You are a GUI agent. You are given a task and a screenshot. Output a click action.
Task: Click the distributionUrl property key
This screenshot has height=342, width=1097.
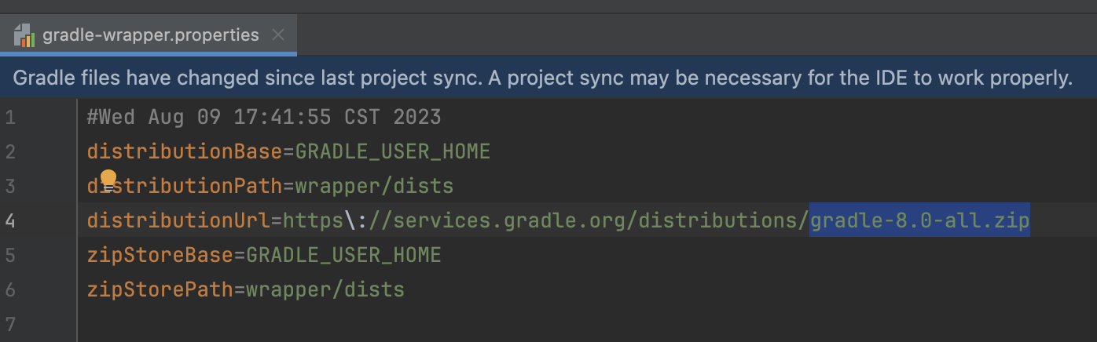(x=178, y=220)
